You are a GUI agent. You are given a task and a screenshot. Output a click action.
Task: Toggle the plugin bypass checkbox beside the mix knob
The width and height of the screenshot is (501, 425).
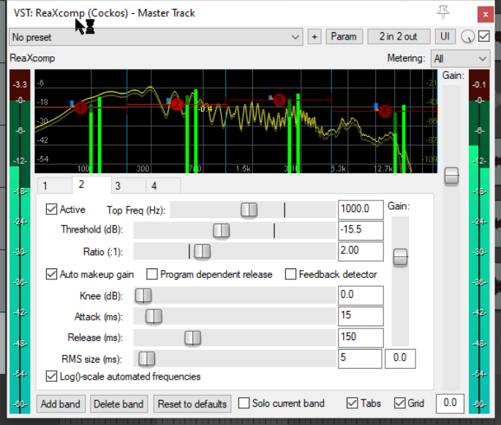coord(483,36)
